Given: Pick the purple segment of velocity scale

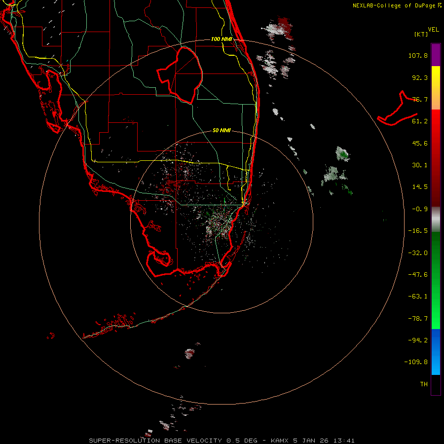Looking at the screenshot, I should (x=436, y=55).
